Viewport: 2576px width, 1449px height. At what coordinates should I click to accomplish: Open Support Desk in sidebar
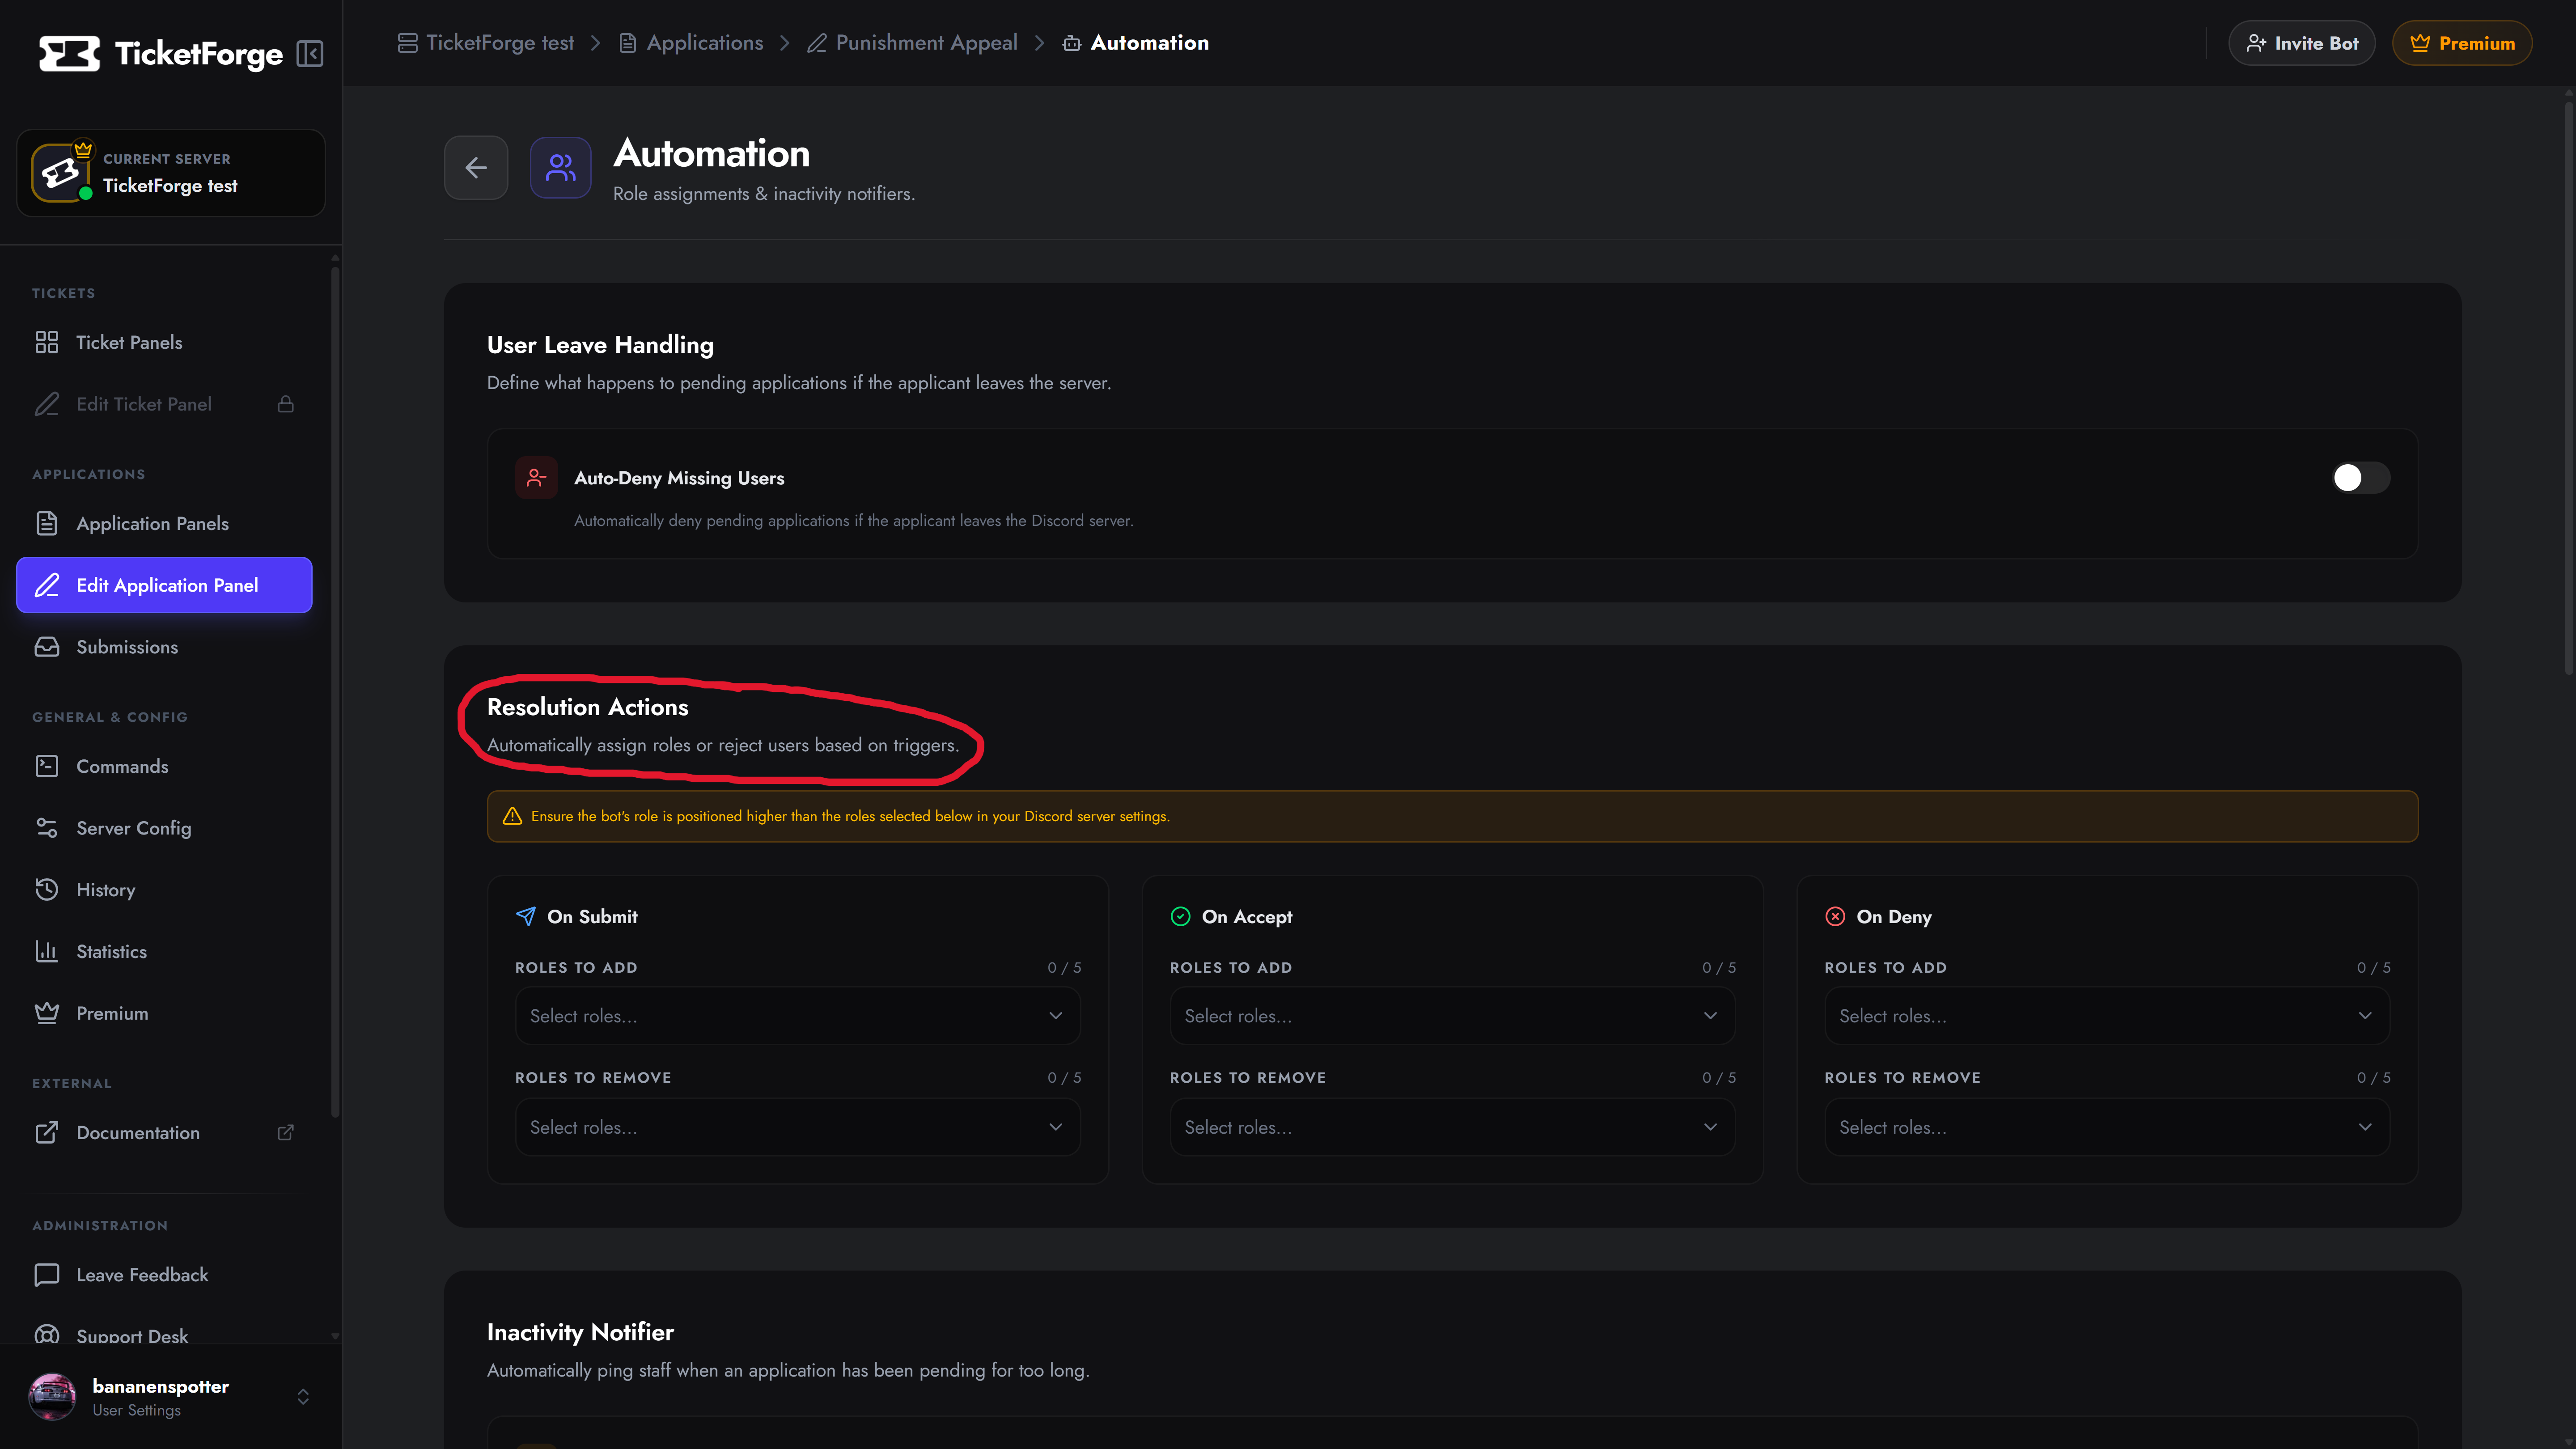164,1335
